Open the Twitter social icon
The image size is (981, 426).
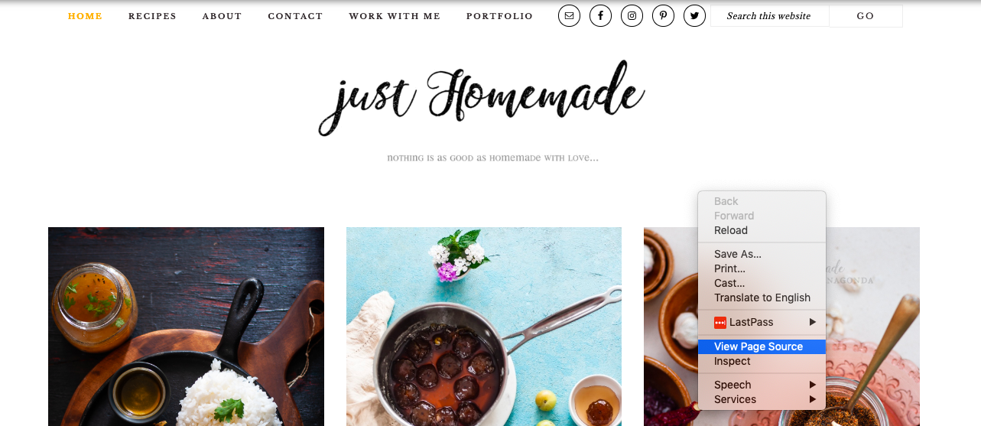pyautogui.click(x=694, y=16)
